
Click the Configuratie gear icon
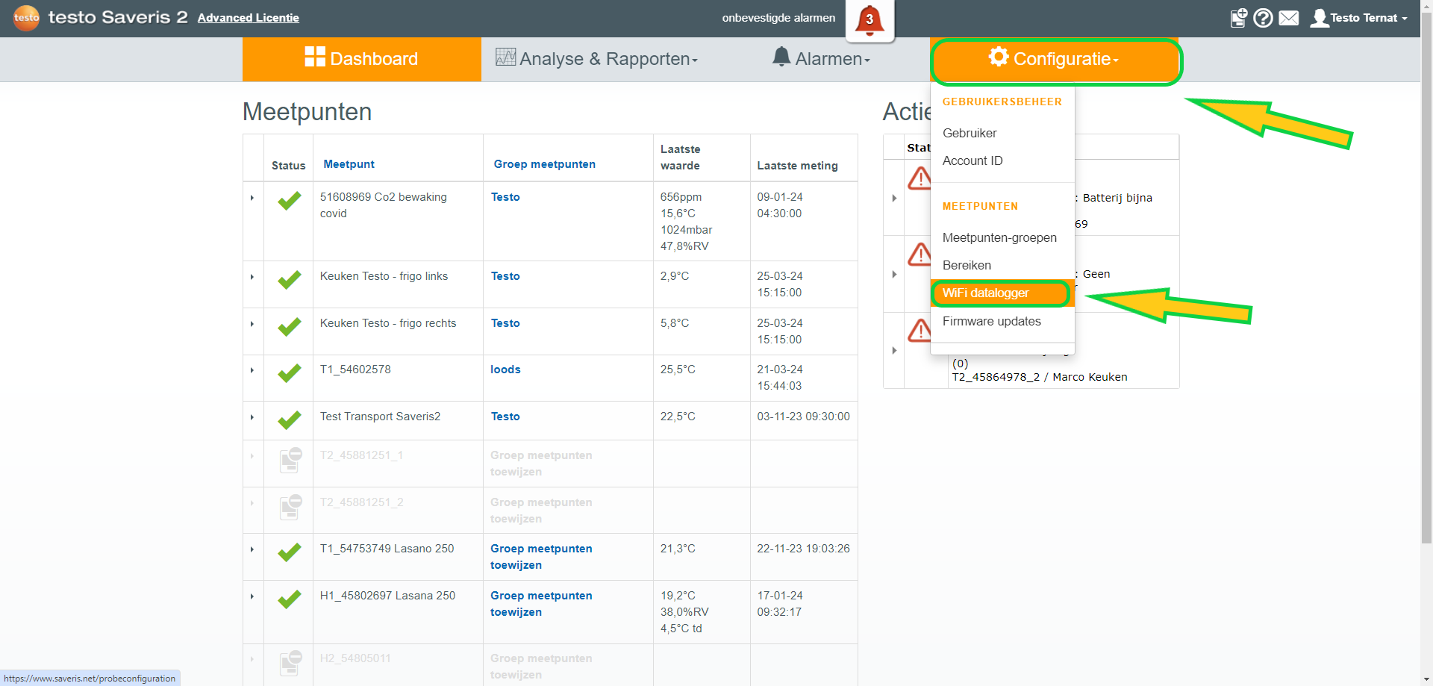coord(999,57)
